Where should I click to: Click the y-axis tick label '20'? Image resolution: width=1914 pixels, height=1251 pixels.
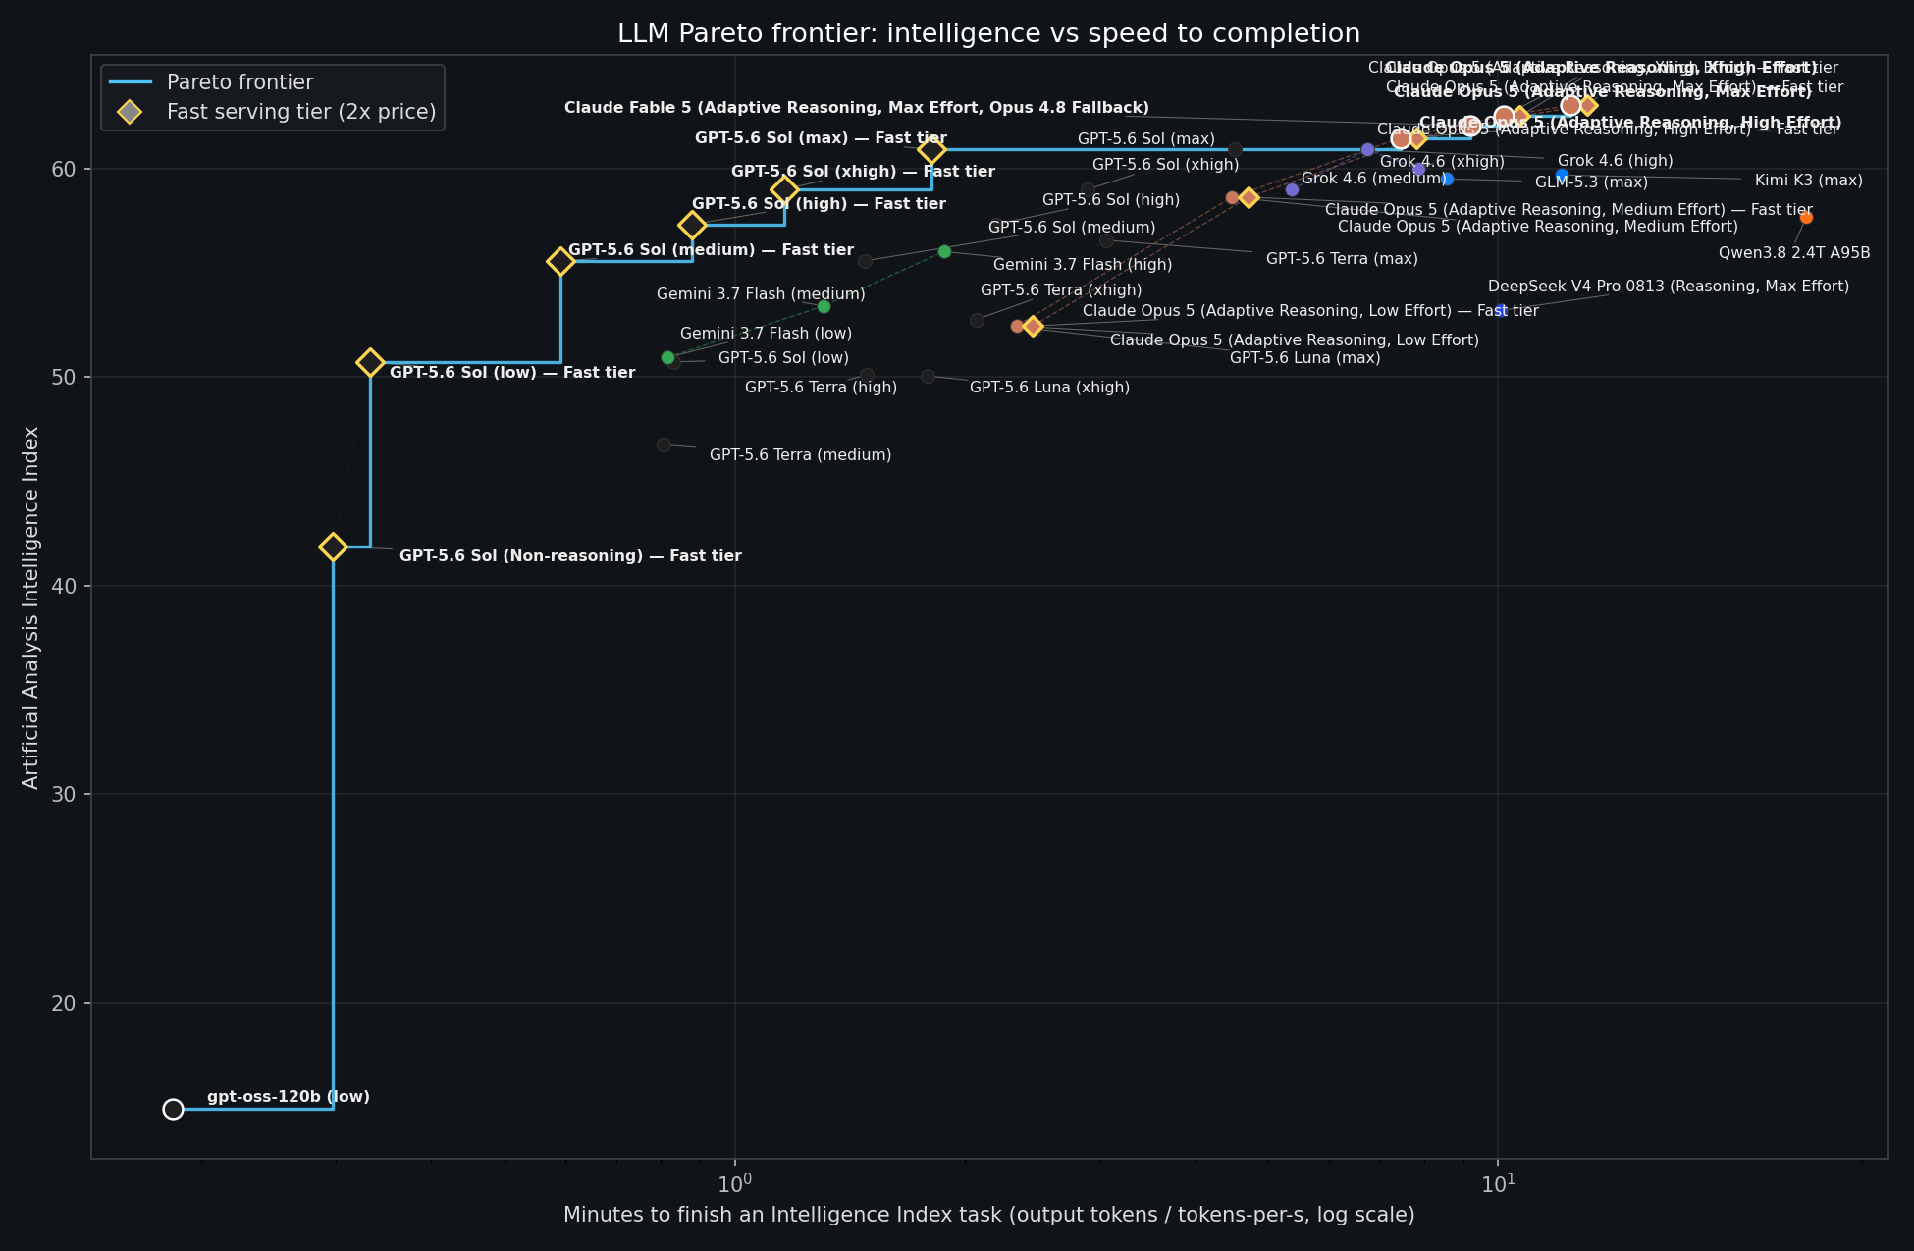[64, 1003]
